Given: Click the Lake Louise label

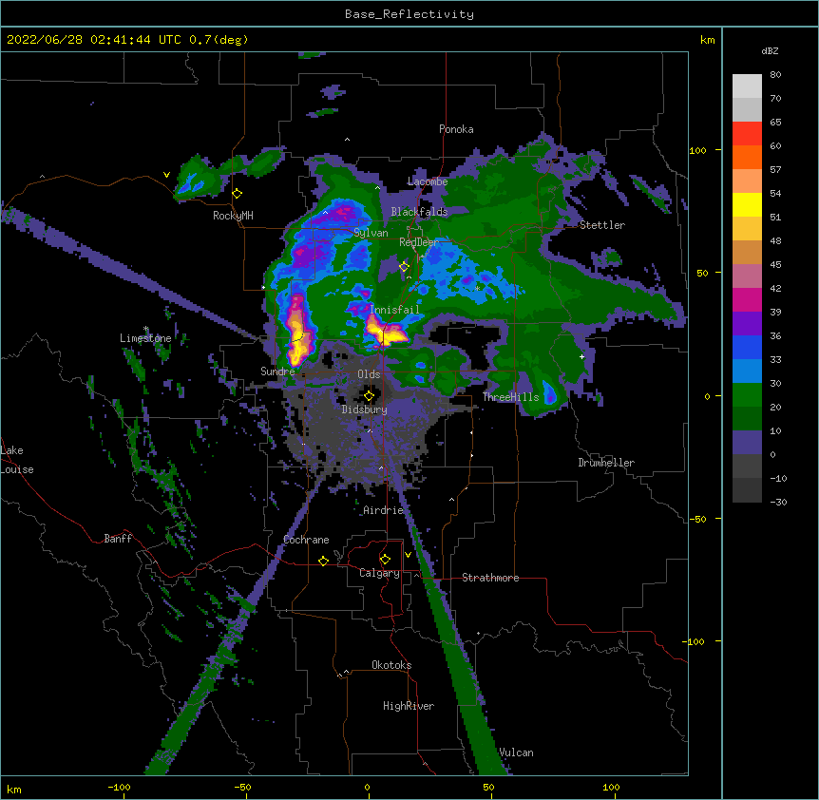Looking at the screenshot, I should point(17,460).
